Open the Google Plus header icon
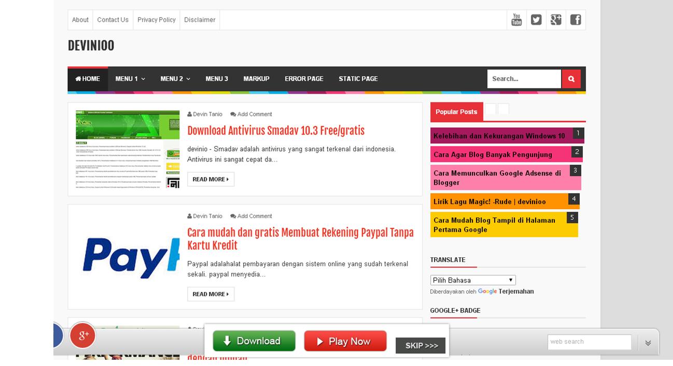The height and width of the screenshot is (366, 673). click(556, 20)
